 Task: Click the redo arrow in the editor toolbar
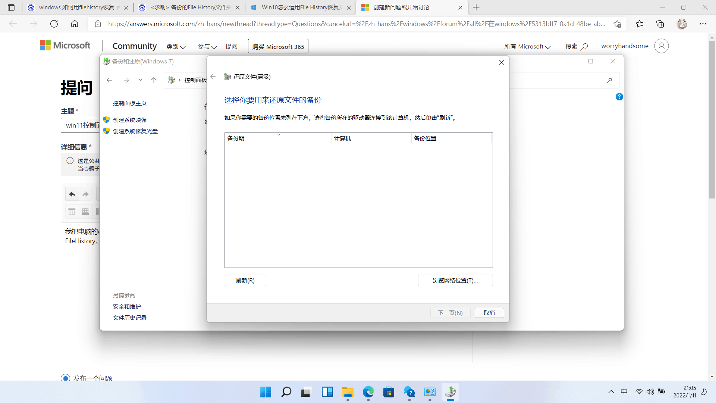85,194
